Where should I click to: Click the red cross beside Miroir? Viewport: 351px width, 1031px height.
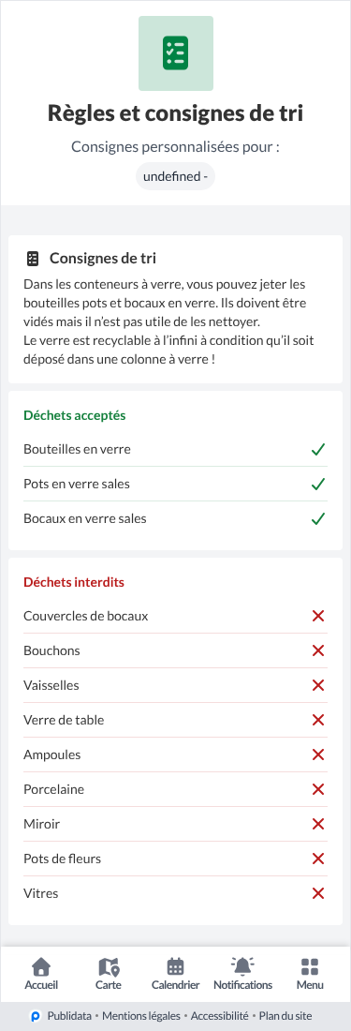click(318, 824)
